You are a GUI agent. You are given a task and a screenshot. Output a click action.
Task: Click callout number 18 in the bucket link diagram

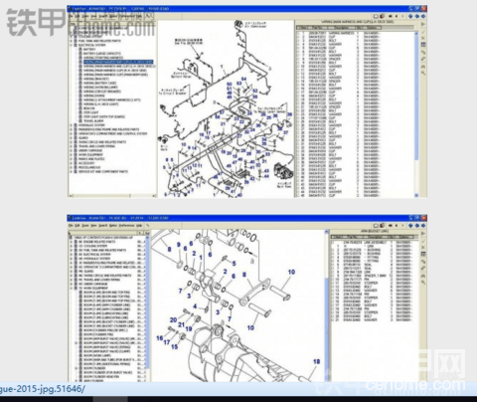[317, 361]
